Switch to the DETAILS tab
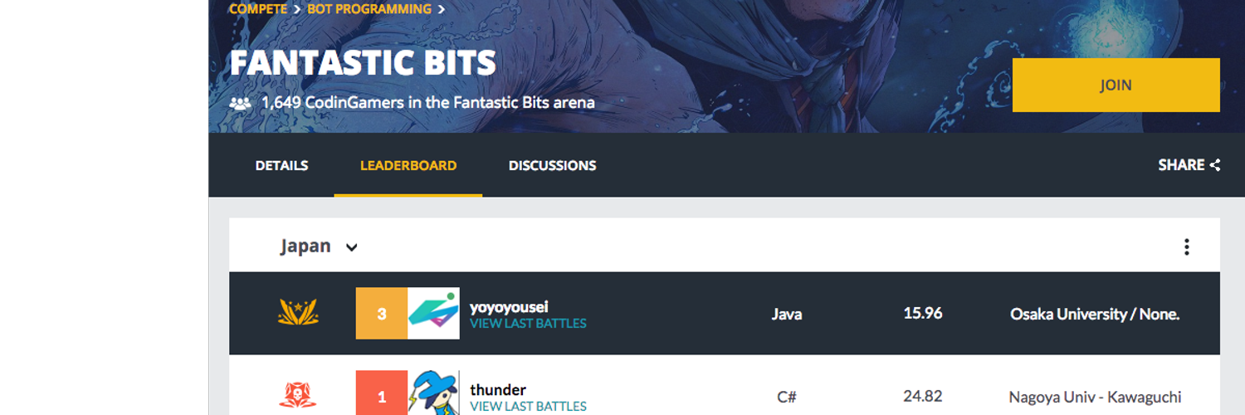The image size is (1245, 415). [x=281, y=165]
